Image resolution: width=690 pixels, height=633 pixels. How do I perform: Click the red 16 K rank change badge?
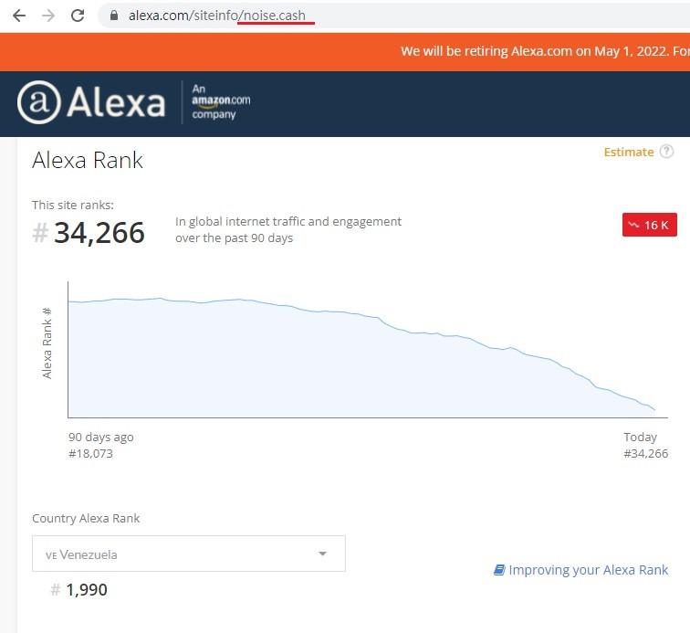pos(650,225)
